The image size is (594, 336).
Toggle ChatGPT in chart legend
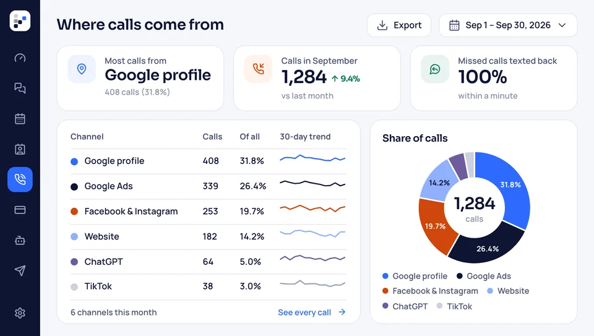click(405, 306)
